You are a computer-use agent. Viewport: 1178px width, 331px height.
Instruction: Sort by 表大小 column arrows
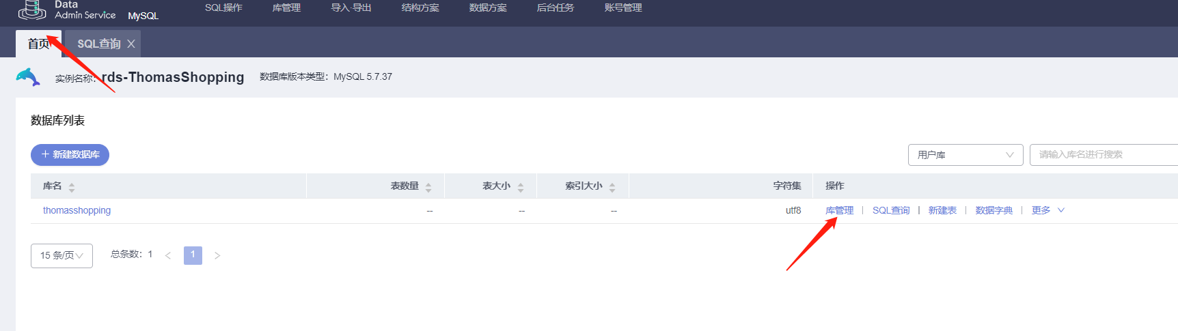point(521,187)
